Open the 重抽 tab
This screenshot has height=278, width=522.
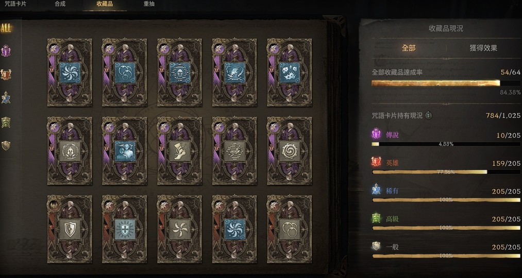149,4
